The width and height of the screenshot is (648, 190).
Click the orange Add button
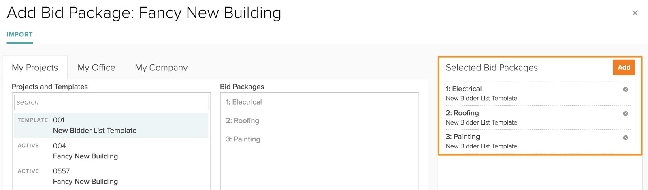(x=624, y=68)
